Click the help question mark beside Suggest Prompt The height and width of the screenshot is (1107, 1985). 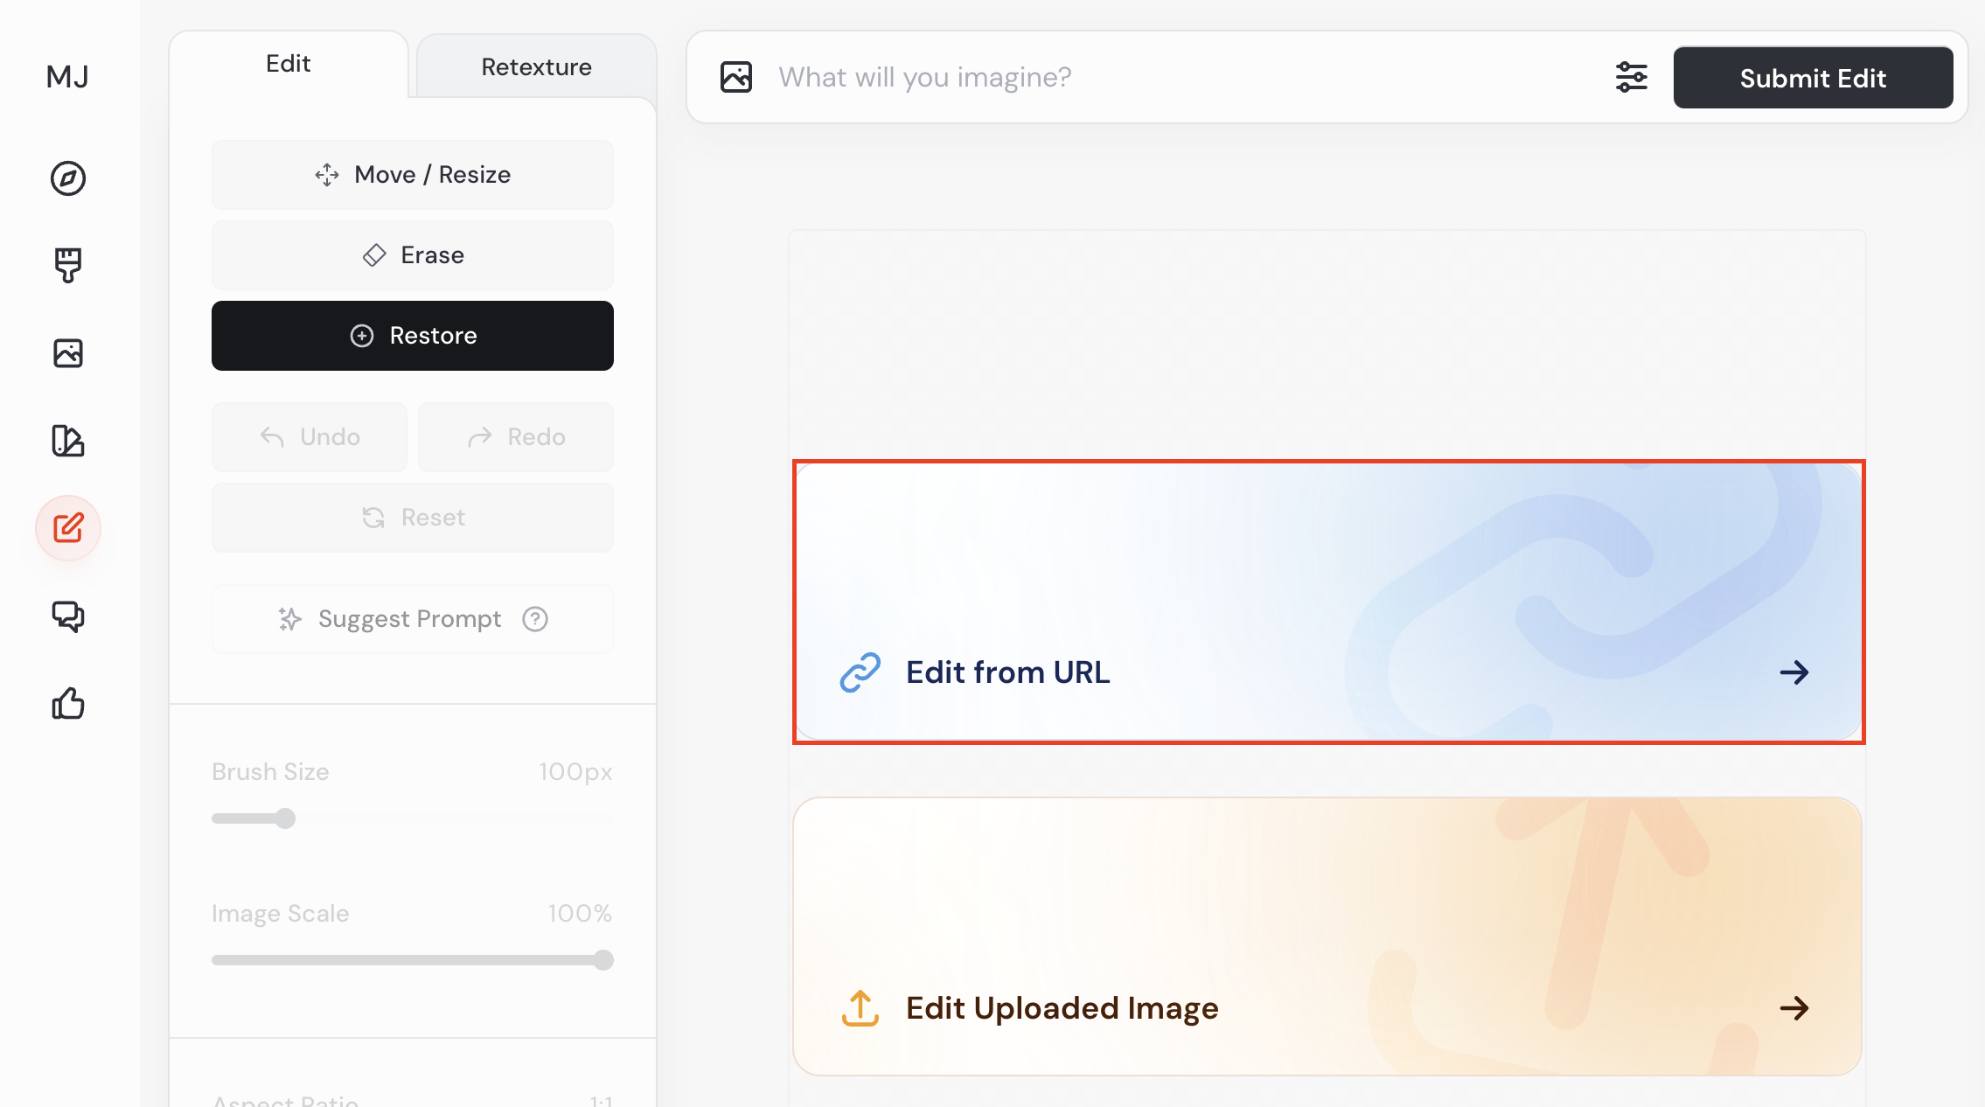[x=535, y=619]
